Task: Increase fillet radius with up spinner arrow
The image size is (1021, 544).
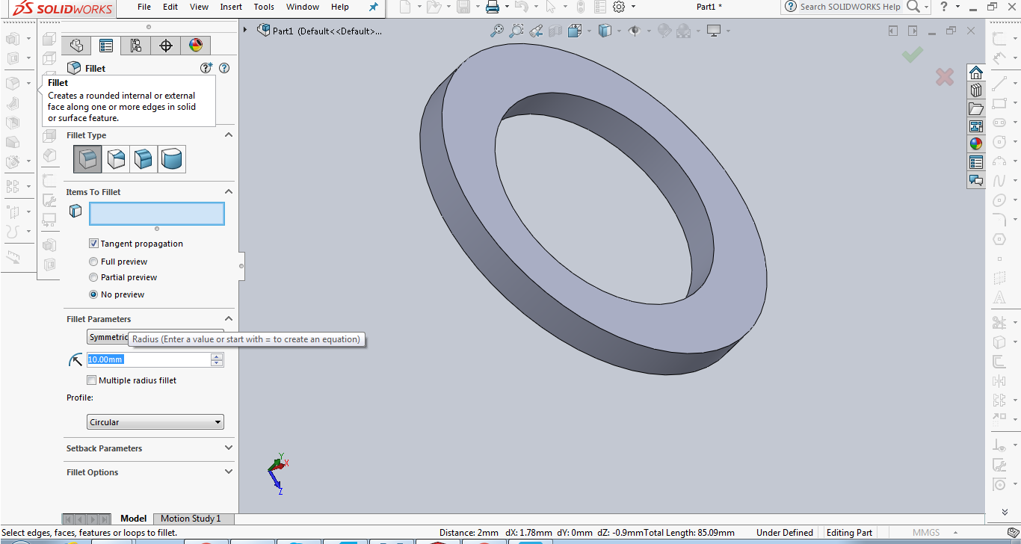Action: [217, 356]
